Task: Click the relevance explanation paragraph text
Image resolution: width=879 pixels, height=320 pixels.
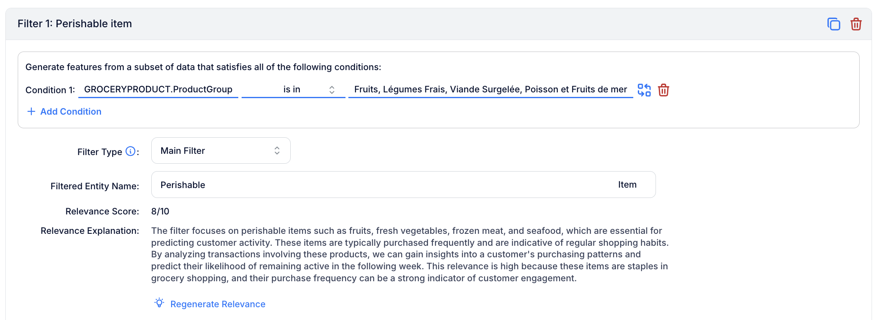Action: pos(410,254)
